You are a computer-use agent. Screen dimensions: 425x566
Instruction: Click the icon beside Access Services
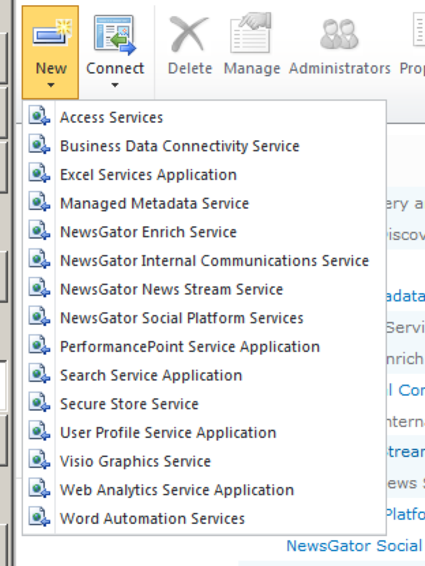click(x=39, y=117)
